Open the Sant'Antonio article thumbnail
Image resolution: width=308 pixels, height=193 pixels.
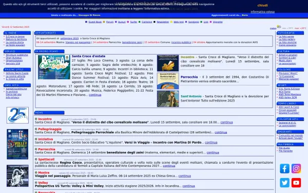pyautogui.click(x=168, y=99)
